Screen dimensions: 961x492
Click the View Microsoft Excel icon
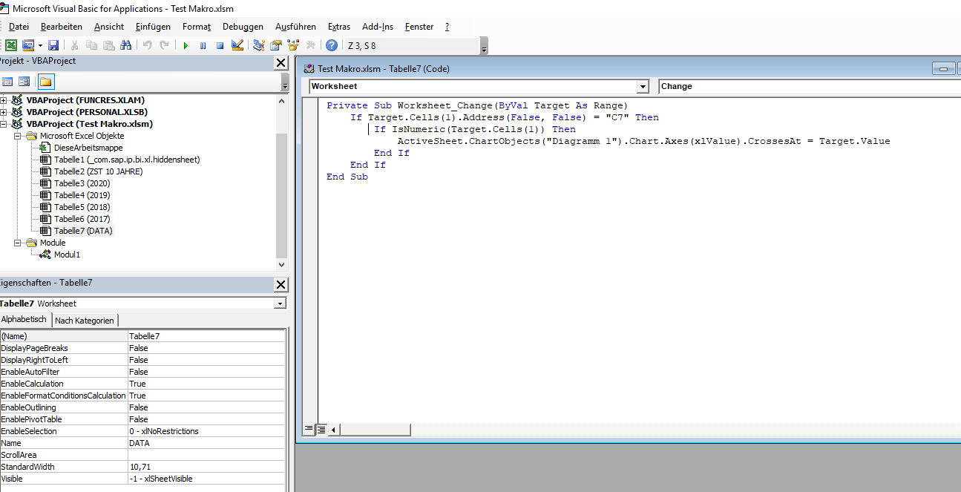pyautogui.click(x=11, y=45)
